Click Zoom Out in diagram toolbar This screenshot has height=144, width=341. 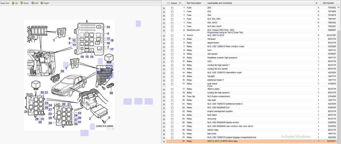coord(5,3)
